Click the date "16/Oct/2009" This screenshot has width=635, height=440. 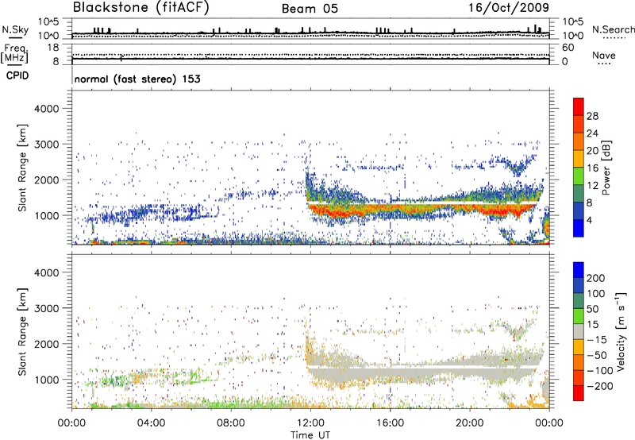coord(509,8)
